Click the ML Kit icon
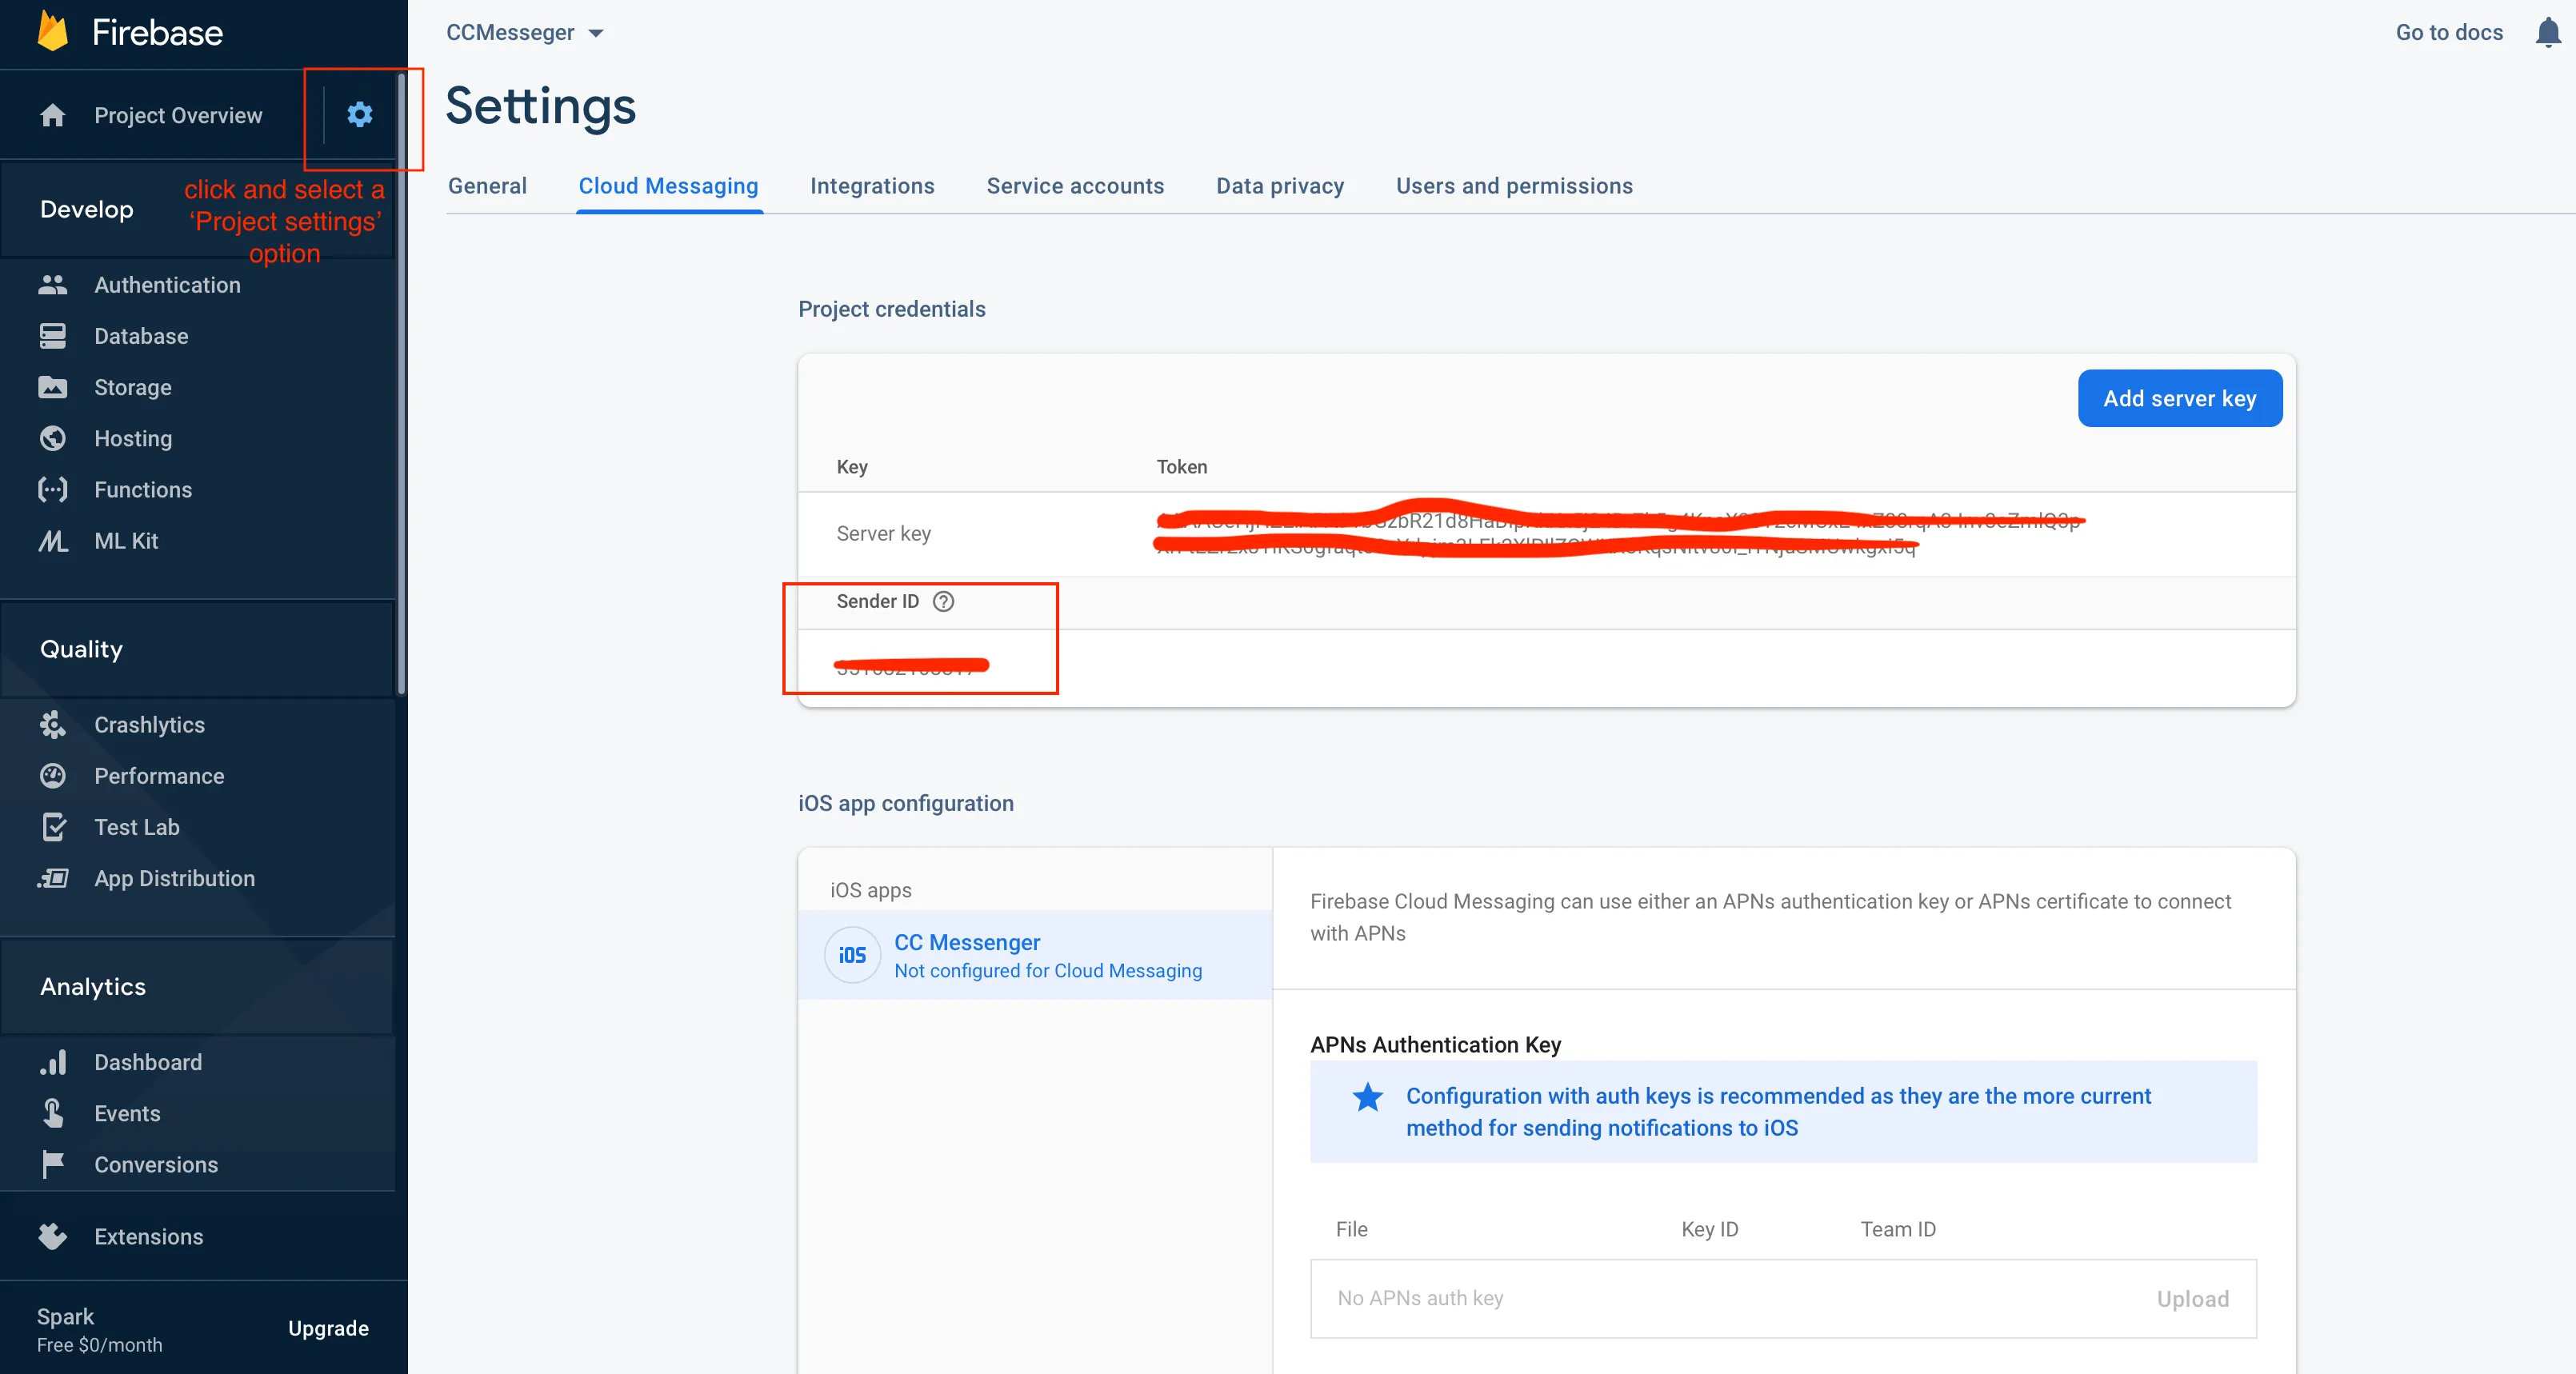The width and height of the screenshot is (2576, 1374). click(53, 541)
